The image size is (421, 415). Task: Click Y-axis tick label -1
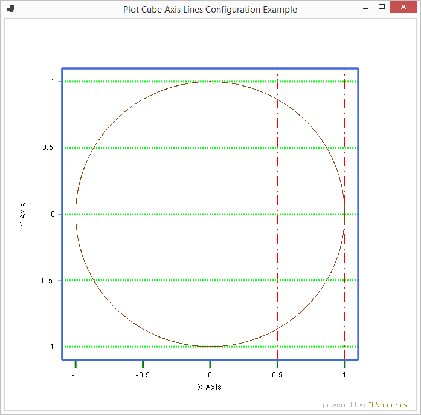point(51,347)
